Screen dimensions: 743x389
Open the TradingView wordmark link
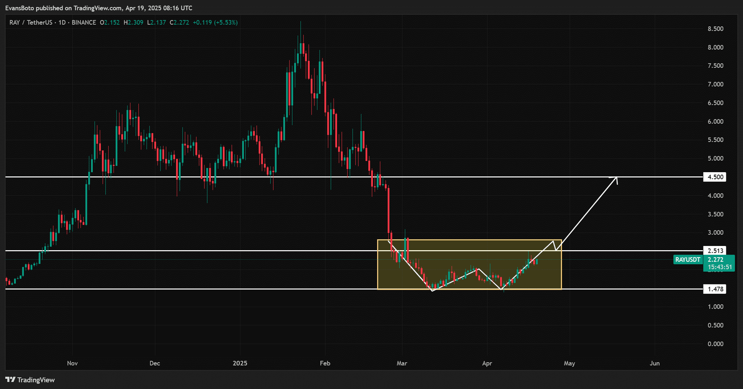click(36, 380)
